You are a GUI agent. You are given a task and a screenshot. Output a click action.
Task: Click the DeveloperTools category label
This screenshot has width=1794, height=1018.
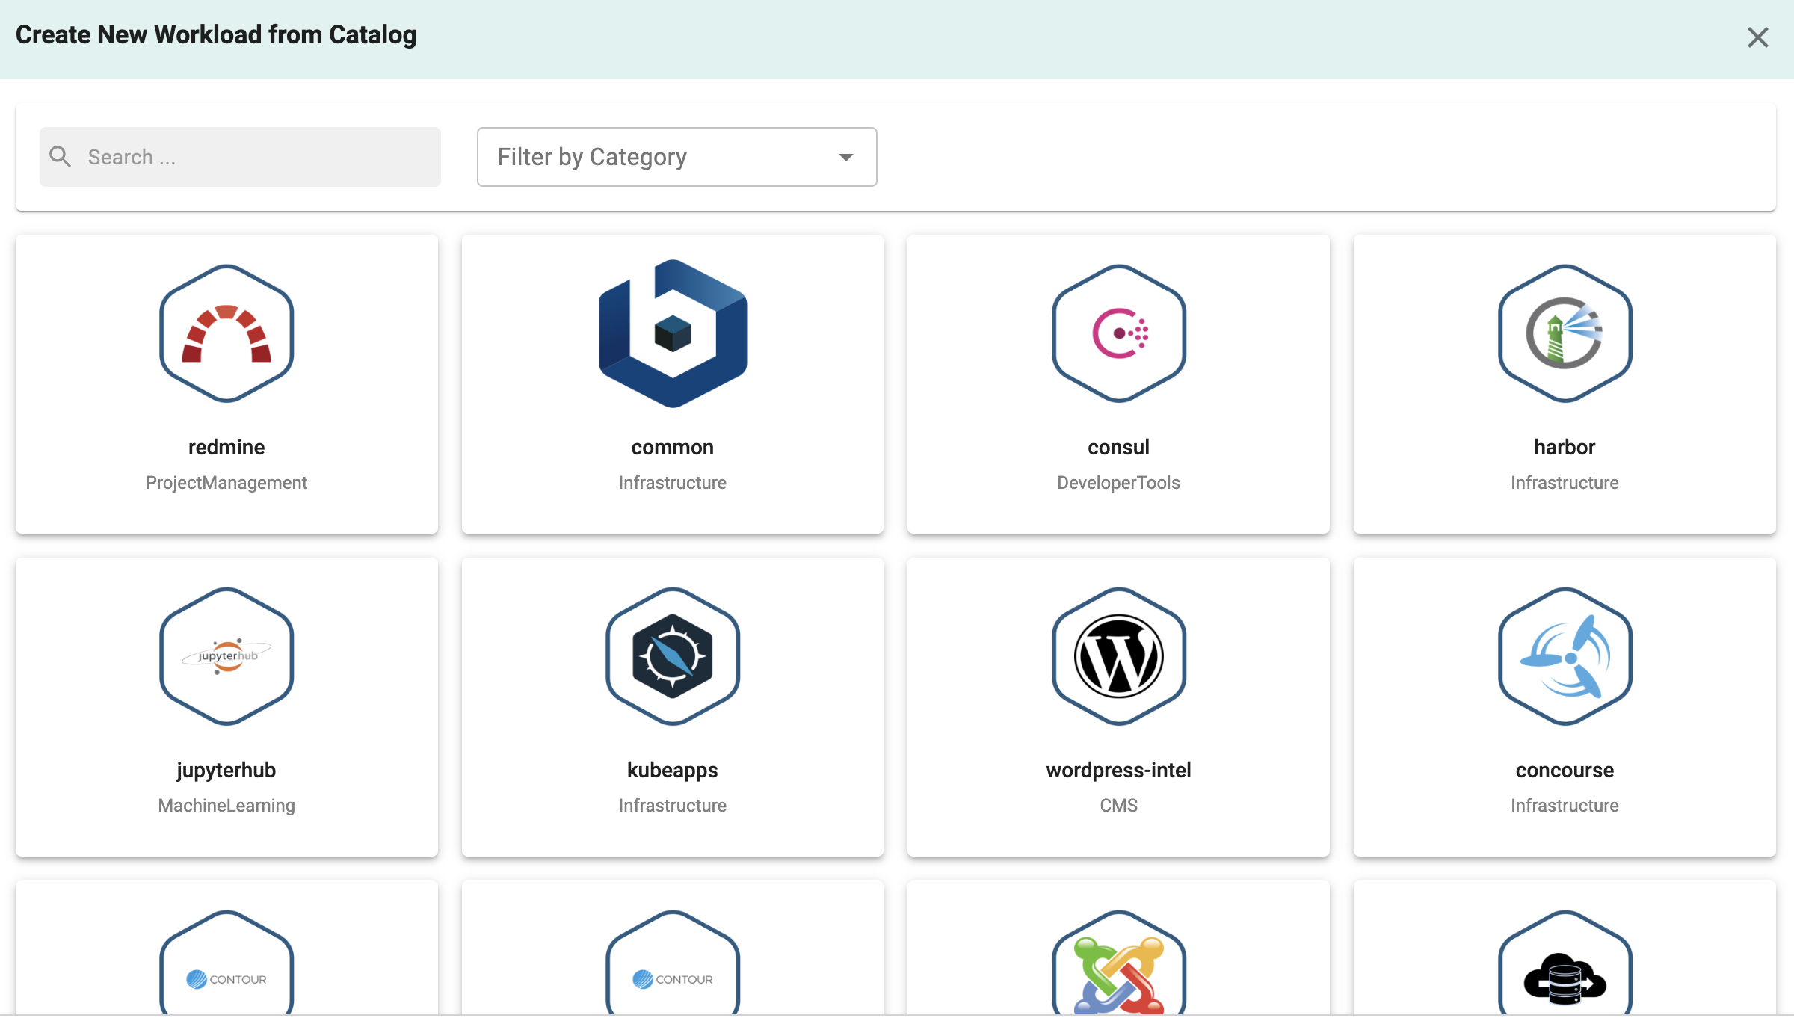click(x=1119, y=483)
